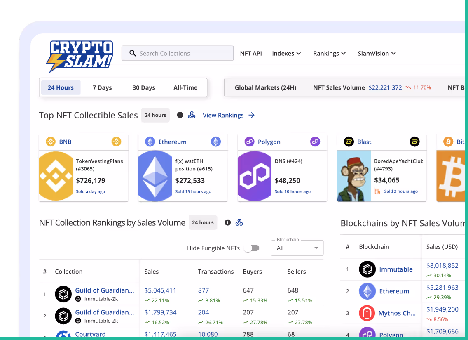Switch to 30 Days tab
This screenshot has height=340, width=468.
coord(144,87)
